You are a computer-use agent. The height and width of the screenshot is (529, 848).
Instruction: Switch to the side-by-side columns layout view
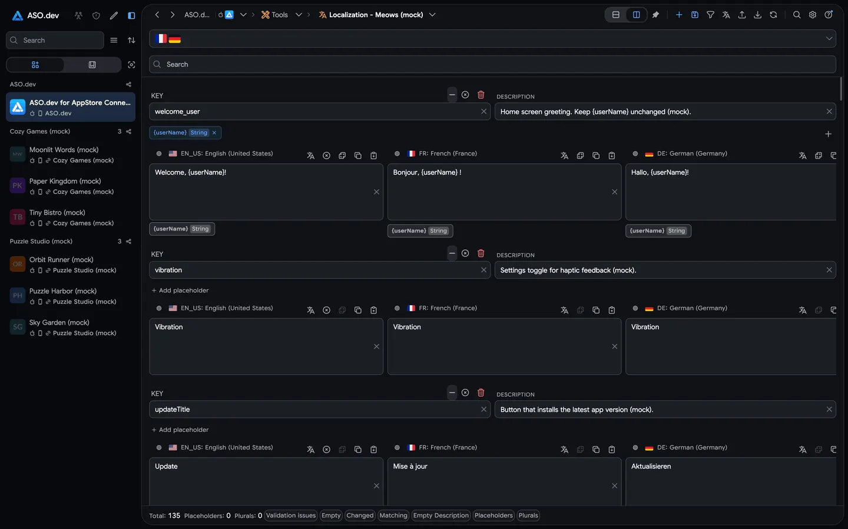[637, 15]
